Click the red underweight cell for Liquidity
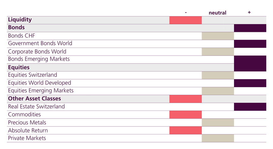Image resolution: width=273 pixels, height=149 pixels. (185, 20)
